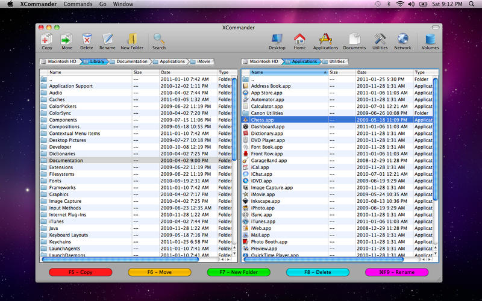
Task: Click the left pane vertical scrollbar
Action: point(234,119)
